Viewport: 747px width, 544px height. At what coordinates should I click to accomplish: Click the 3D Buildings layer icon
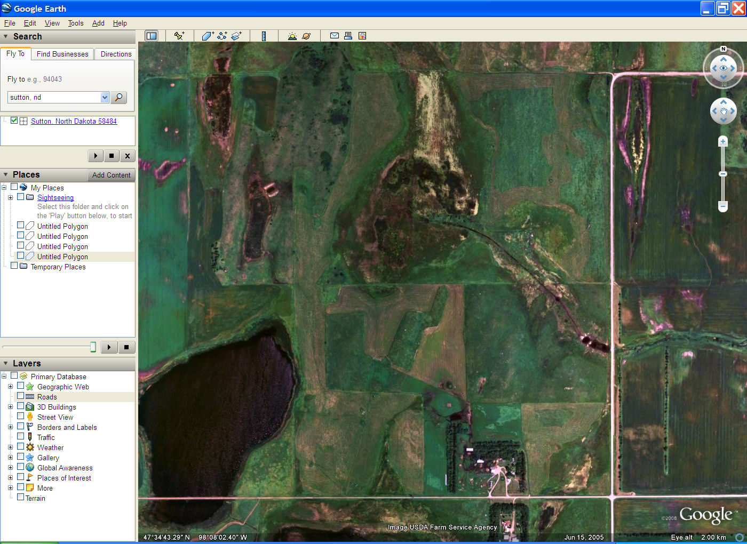click(x=30, y=406)
